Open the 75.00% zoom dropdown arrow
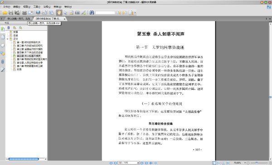 (x=245, y=163)
